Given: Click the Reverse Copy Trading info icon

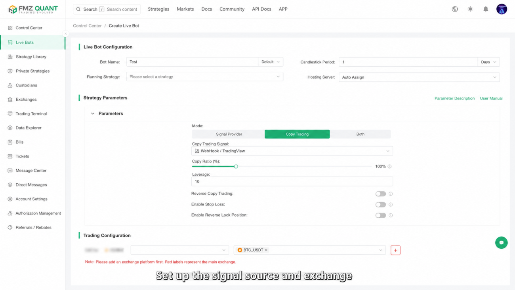Looking at the screenshot, I should pos(391,194).
